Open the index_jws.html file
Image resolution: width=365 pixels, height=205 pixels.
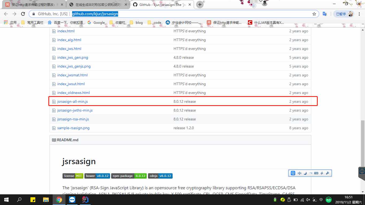[69, 49]
